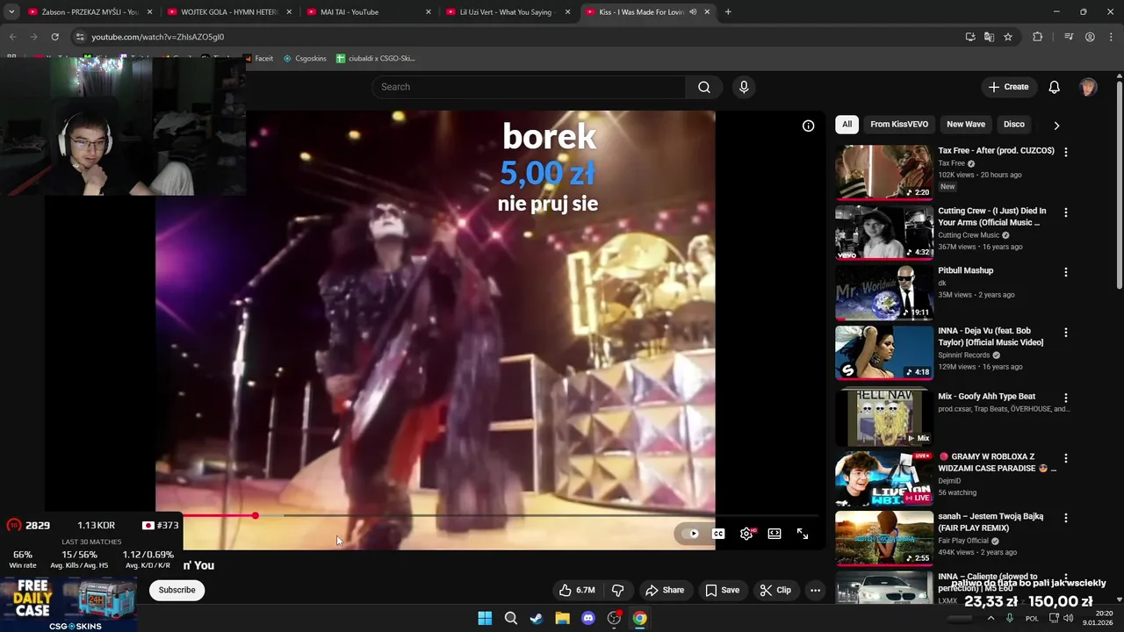Open Steam from the taskbar

(537, 618)
